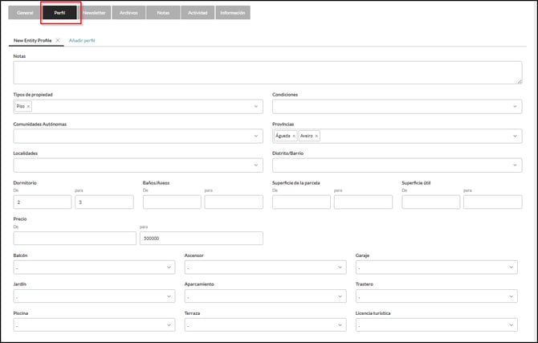Screen dimensions: 538x343
Task: Open the Garaje selector
Action: 436,267
